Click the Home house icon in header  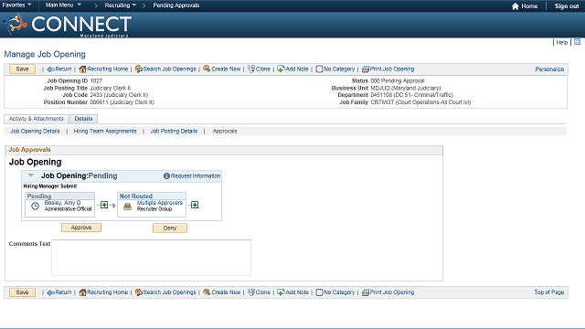coord(516,6)
